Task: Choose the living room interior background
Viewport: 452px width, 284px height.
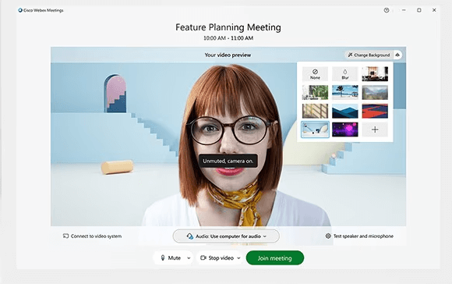Action: [375, 74]
